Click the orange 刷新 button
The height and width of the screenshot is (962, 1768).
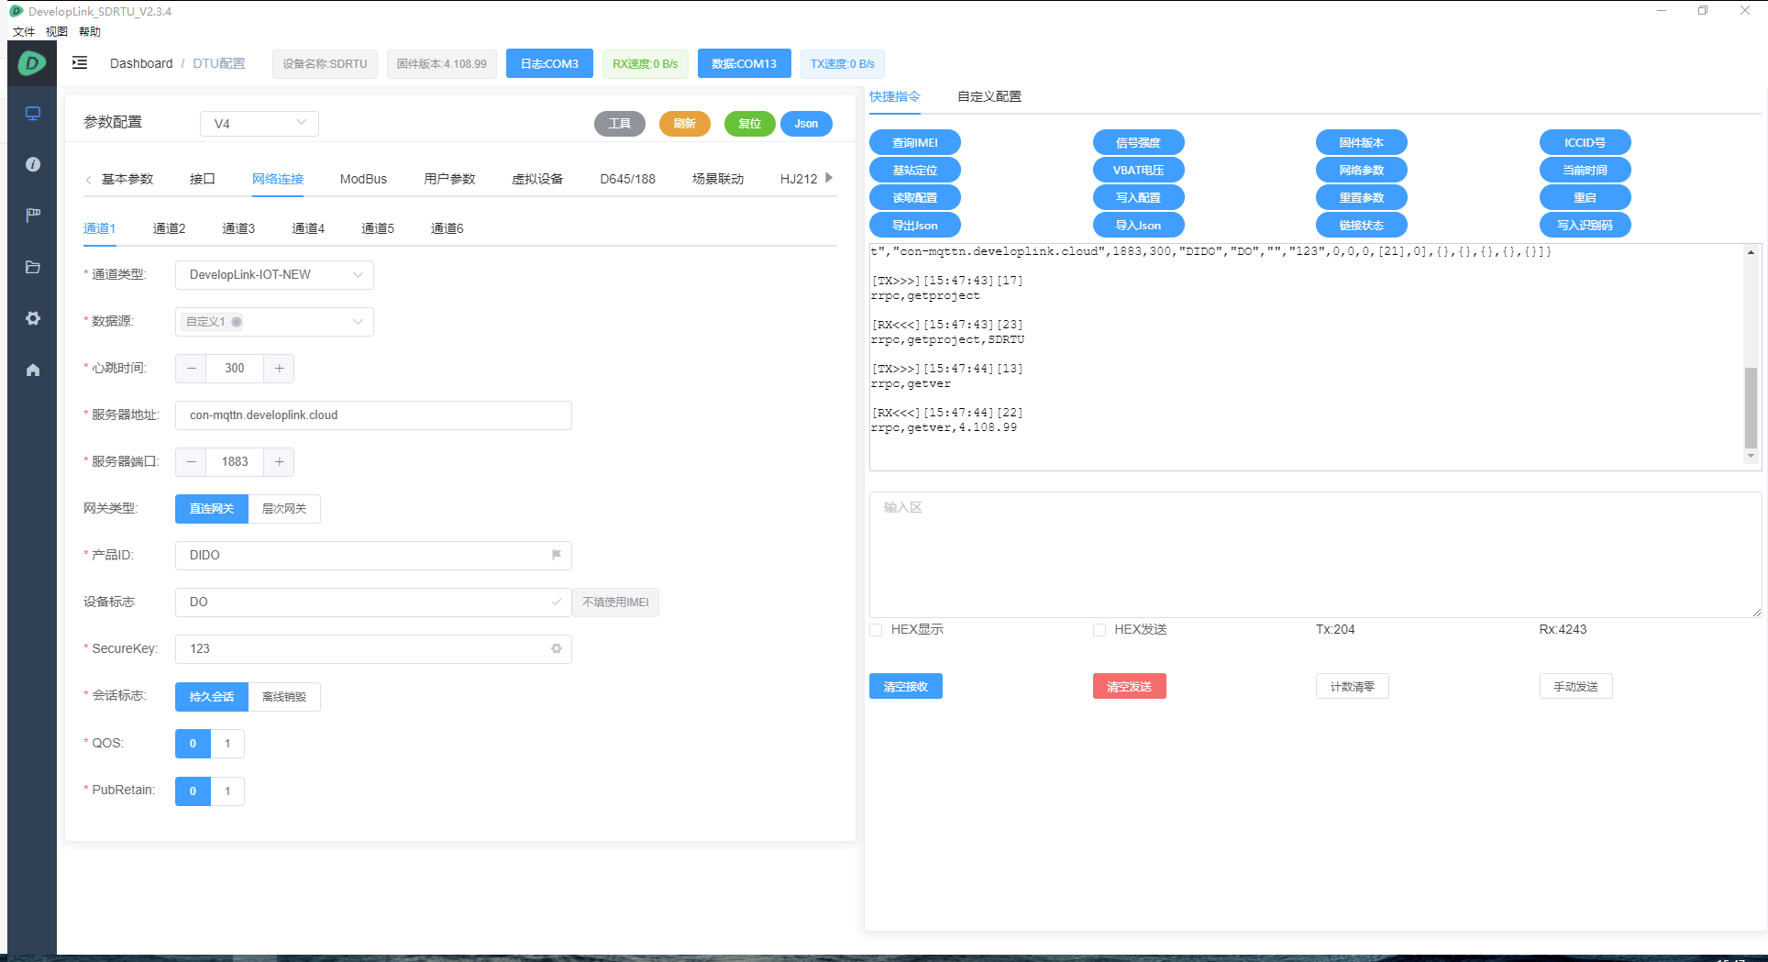685,123
